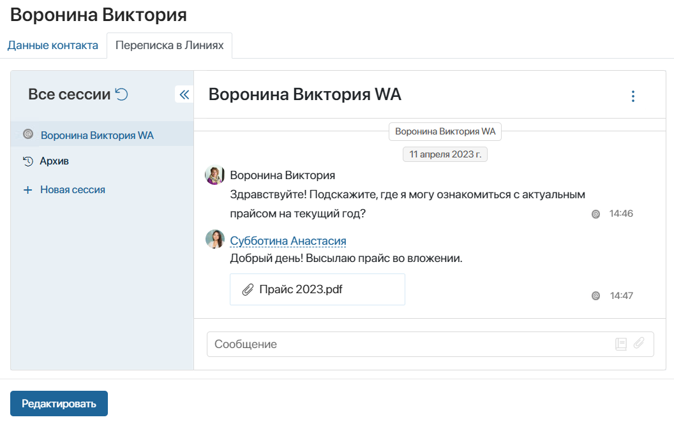674x422 pixels.
Task: Switch to the Данные контакта tab
Action: pos(53,45)
